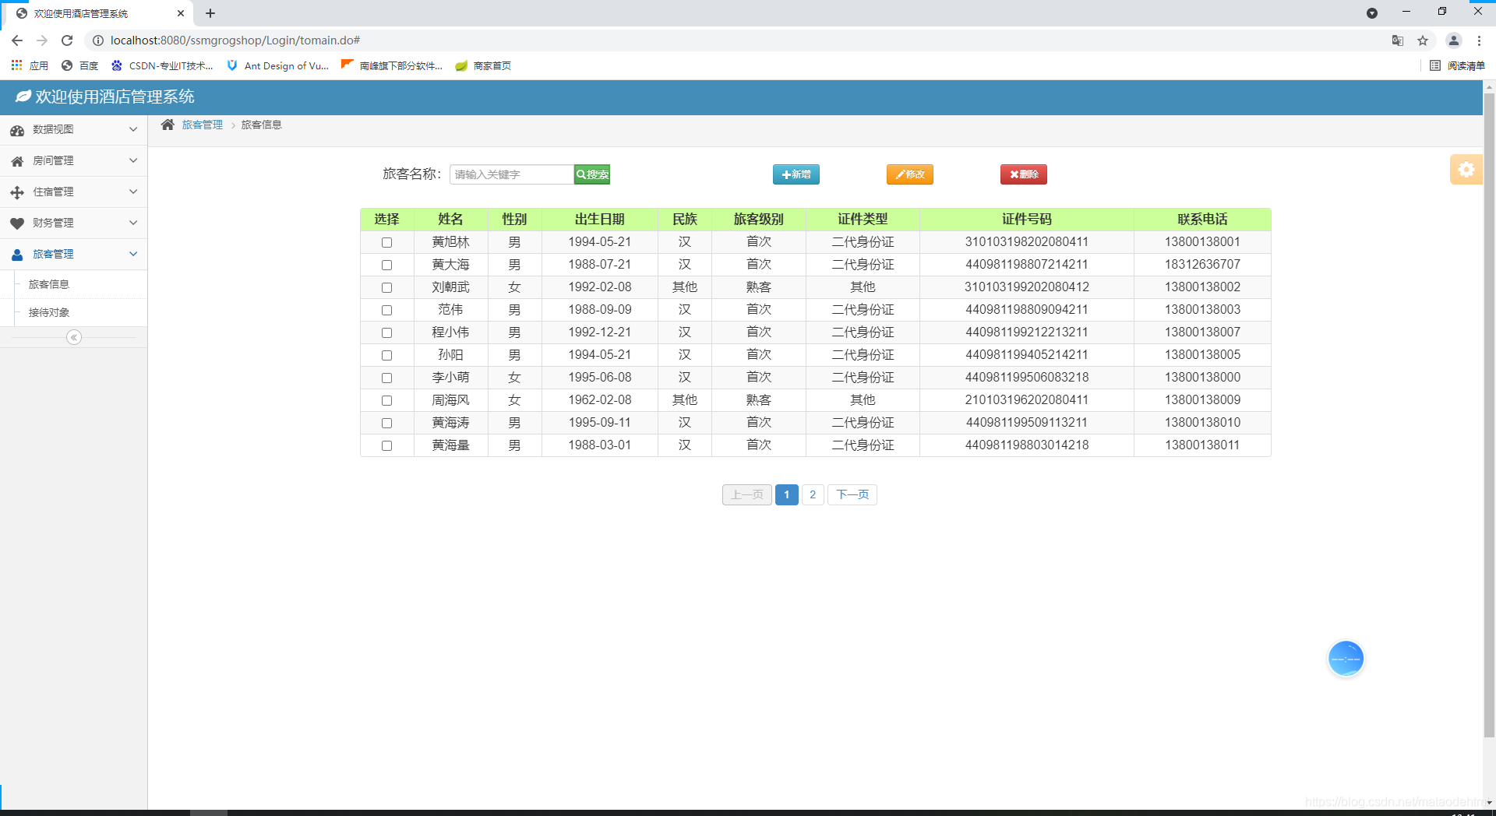Select the row checkbox for 程小伟
Image resolution: width=1496 pixels, height=816 pixels.
click(386, 333)
